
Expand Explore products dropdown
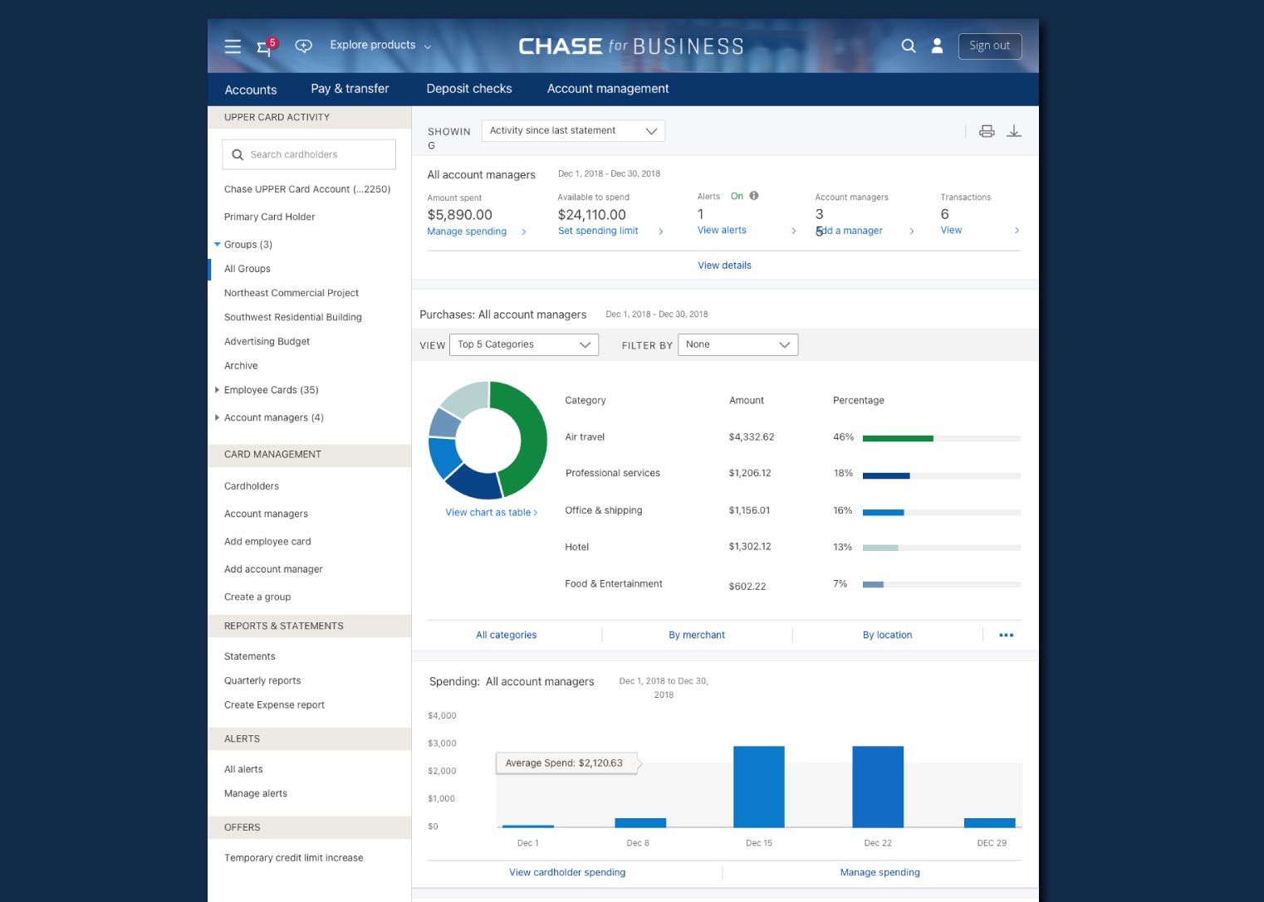(x=380, y=45)
